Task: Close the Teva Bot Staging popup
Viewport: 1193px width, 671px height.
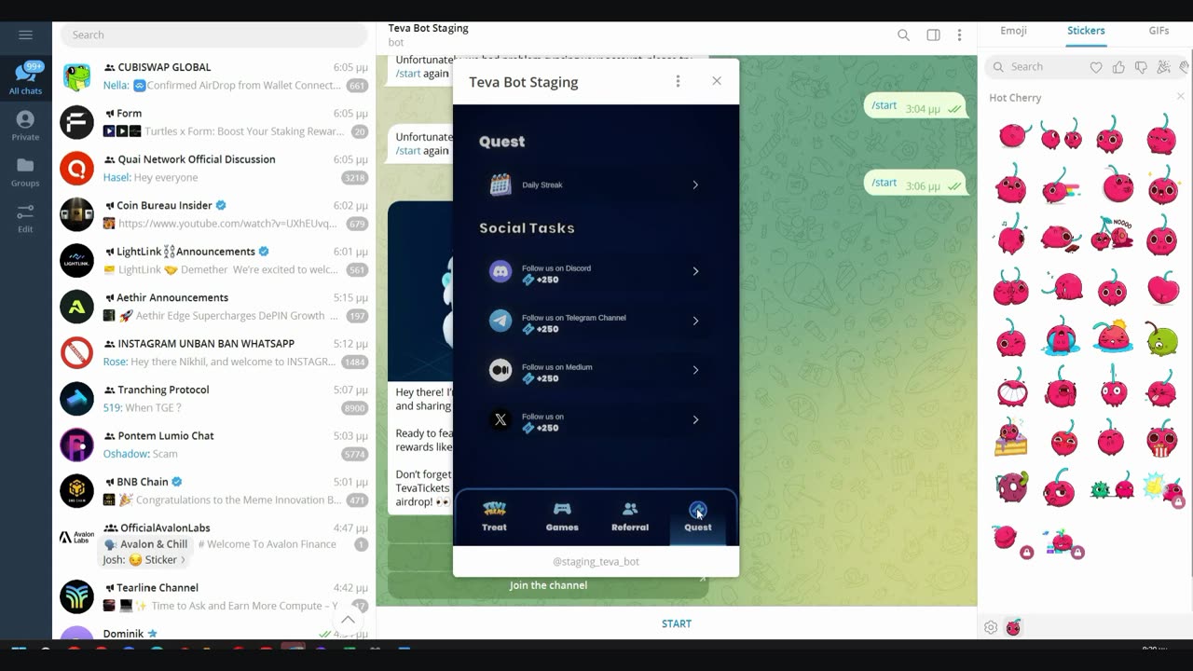Action: (717, 81)
